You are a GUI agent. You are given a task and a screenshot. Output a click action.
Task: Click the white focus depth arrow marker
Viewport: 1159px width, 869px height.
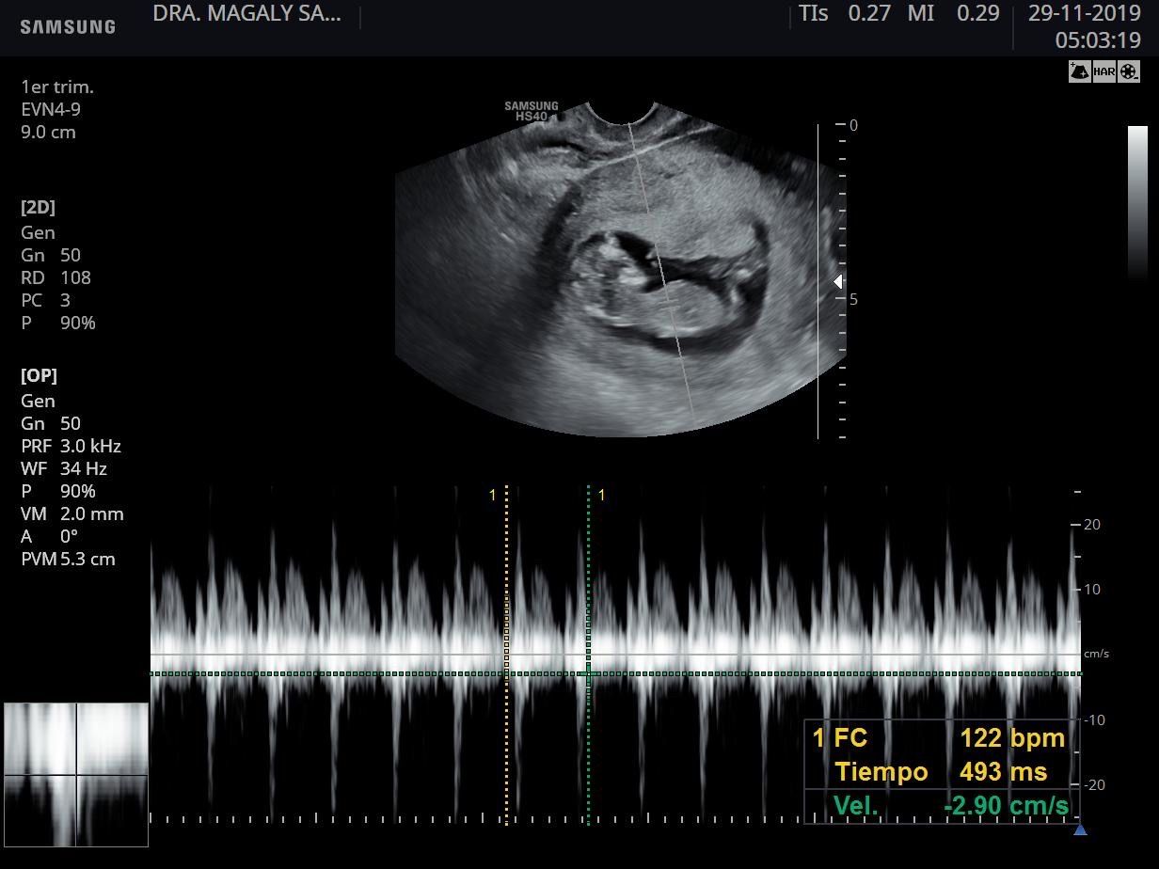point(837,281)
